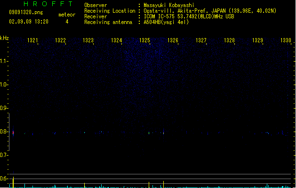Screen dimensions: 296x188
Task: Click the 0.8 kHz frequency label
Action: 3,132
